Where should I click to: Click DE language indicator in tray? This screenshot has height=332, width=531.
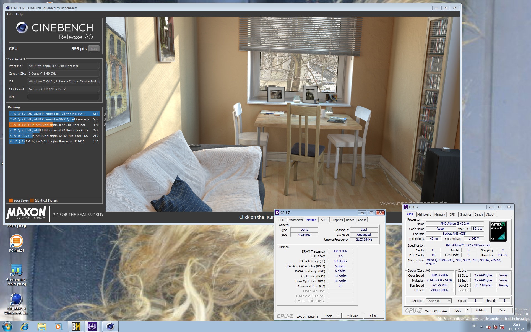(x=474, y=326)
